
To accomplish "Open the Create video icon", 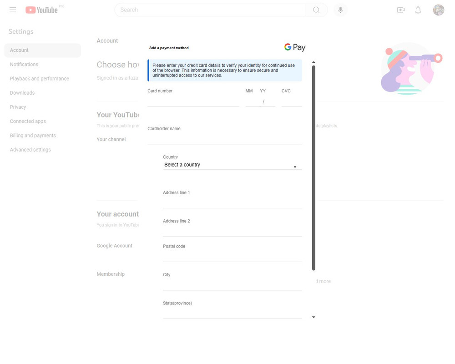I will click(x=401, y=10).
